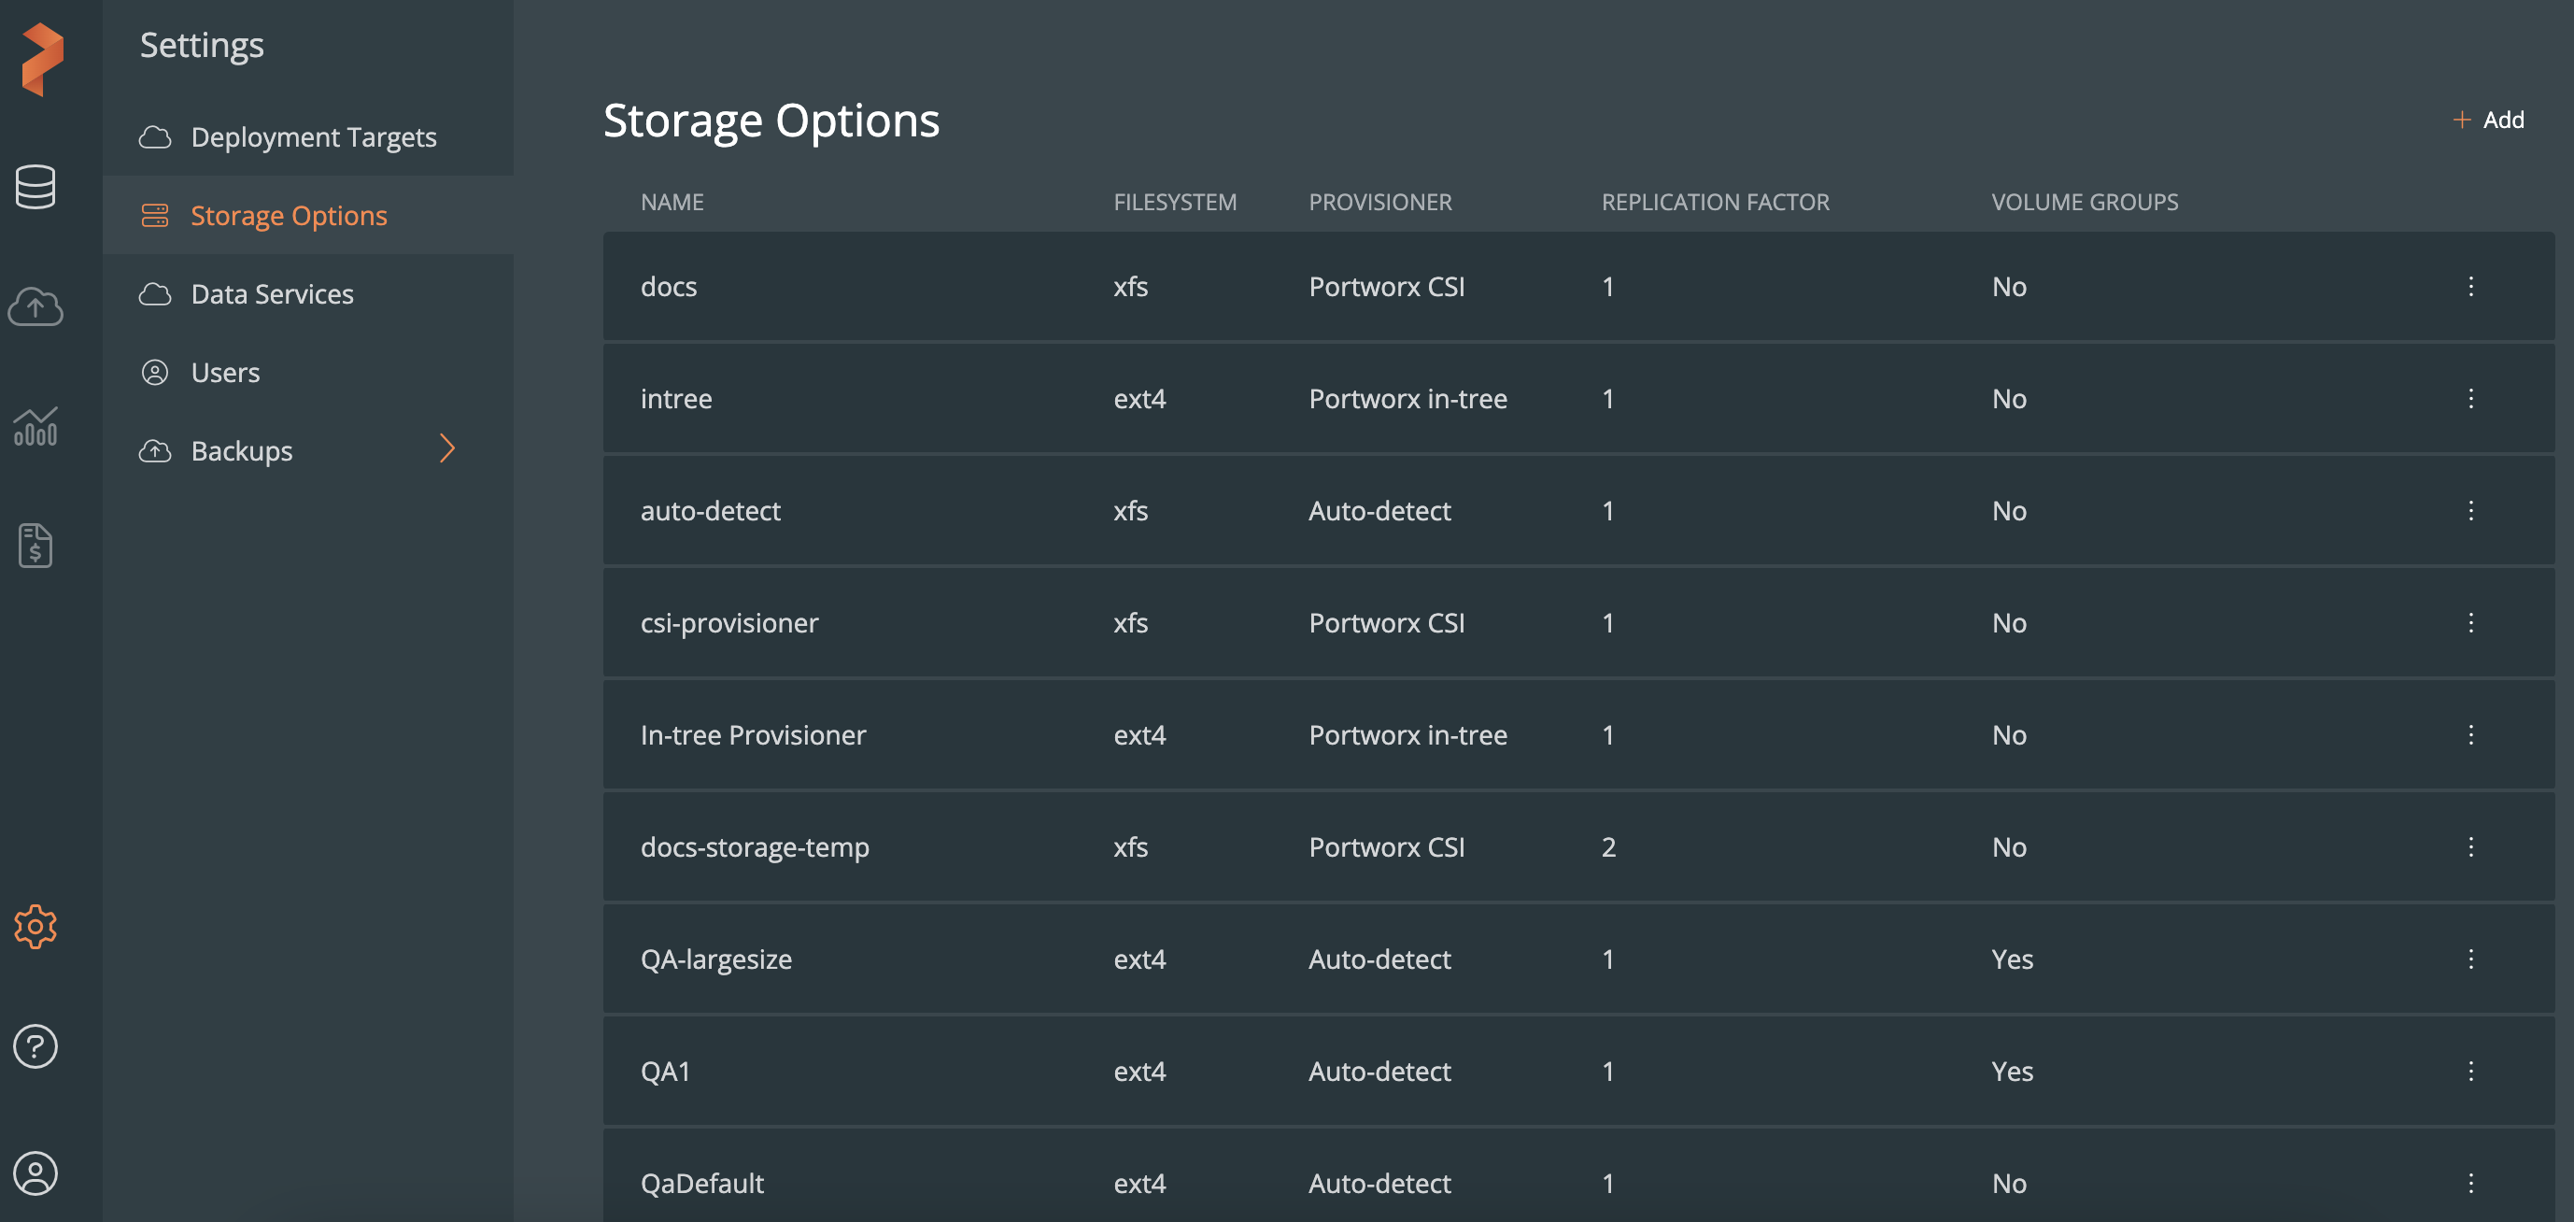Click the Storage Options page heading
The width and height of the screenshot is (2574, 1222).
pos(771,120)
